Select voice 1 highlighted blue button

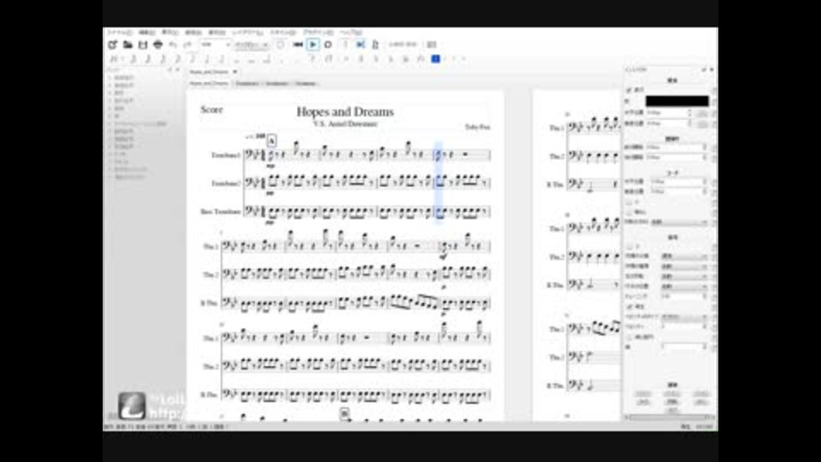point(435,59)
